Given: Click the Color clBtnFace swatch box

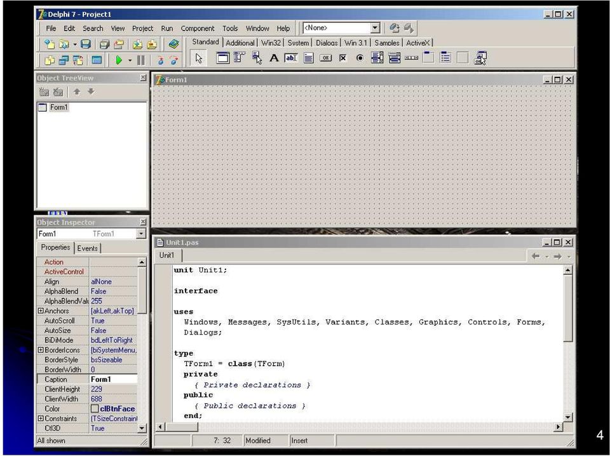Looking at the screenshot, I should [95, 408].
